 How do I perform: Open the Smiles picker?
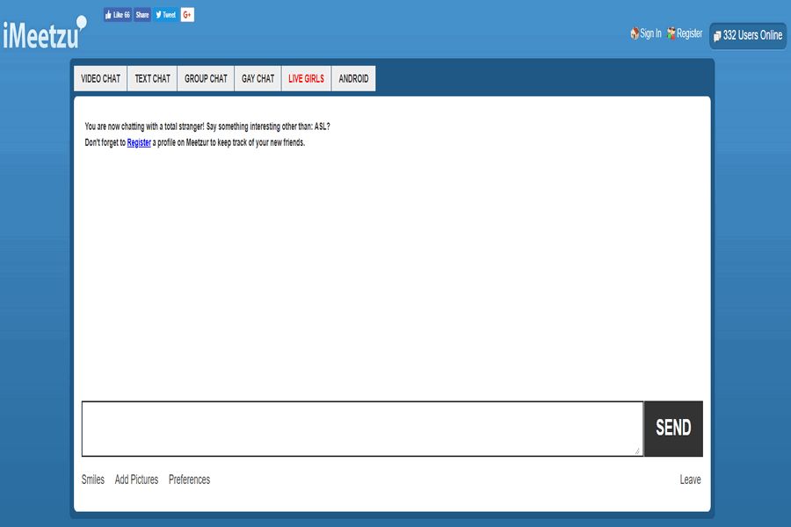(x=92, y=480)
